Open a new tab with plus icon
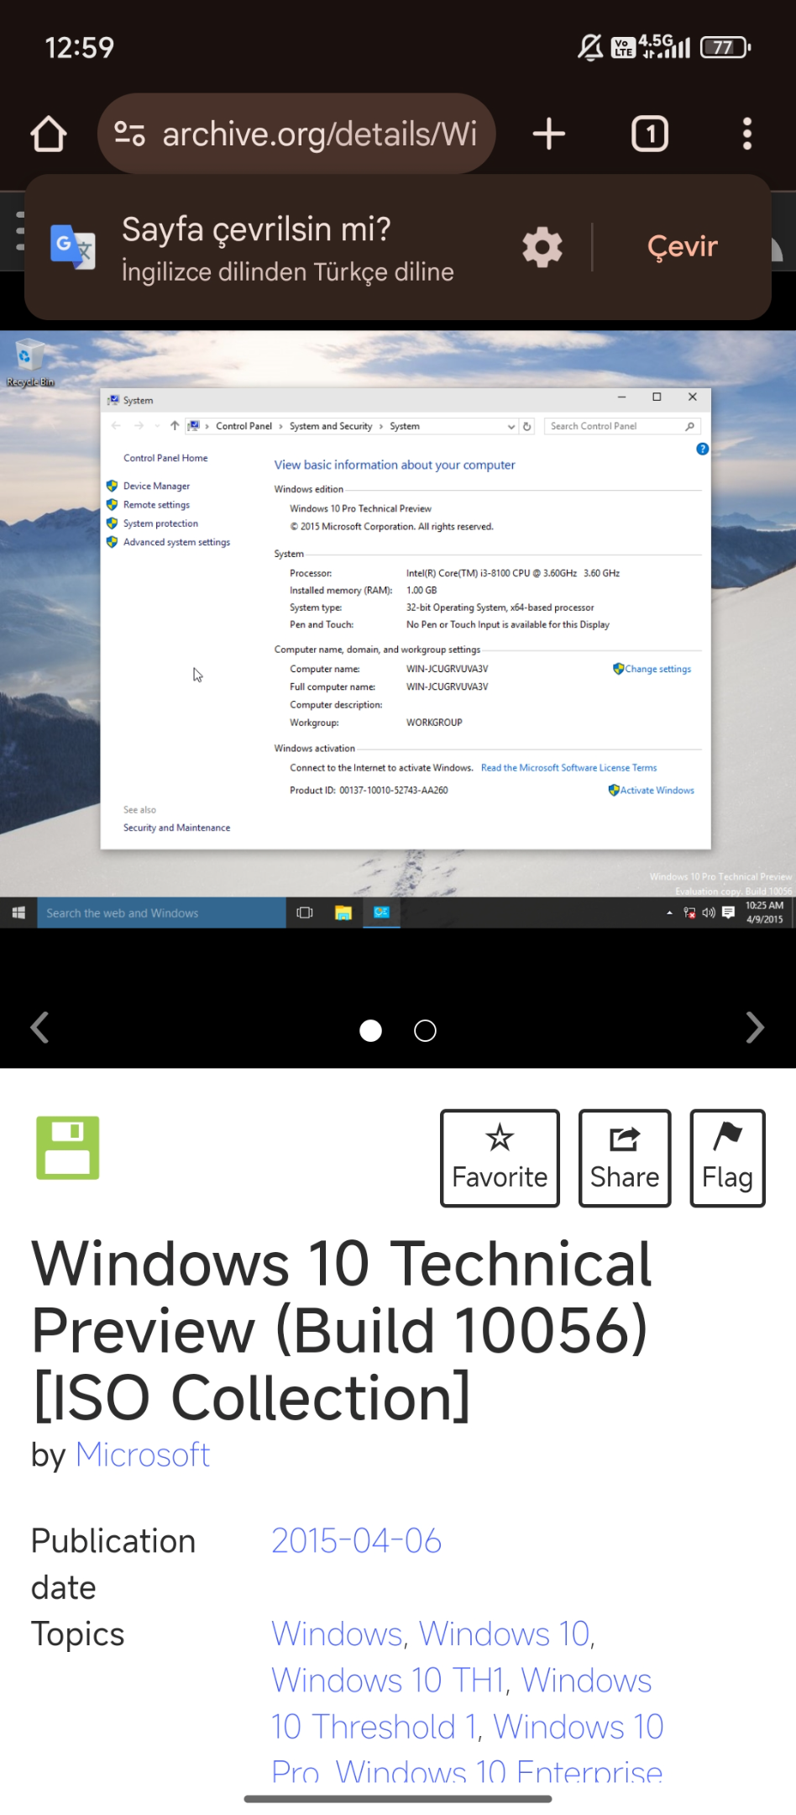The height and width of the screenshot is (1815, 796). (x=549, y=134)
